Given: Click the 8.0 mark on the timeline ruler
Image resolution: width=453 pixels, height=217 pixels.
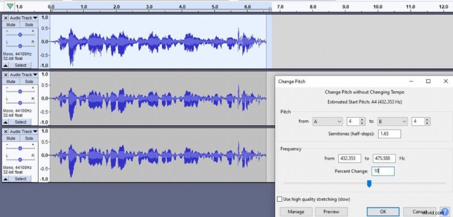Looking at the screenshot, I should [x=313, y=7].
